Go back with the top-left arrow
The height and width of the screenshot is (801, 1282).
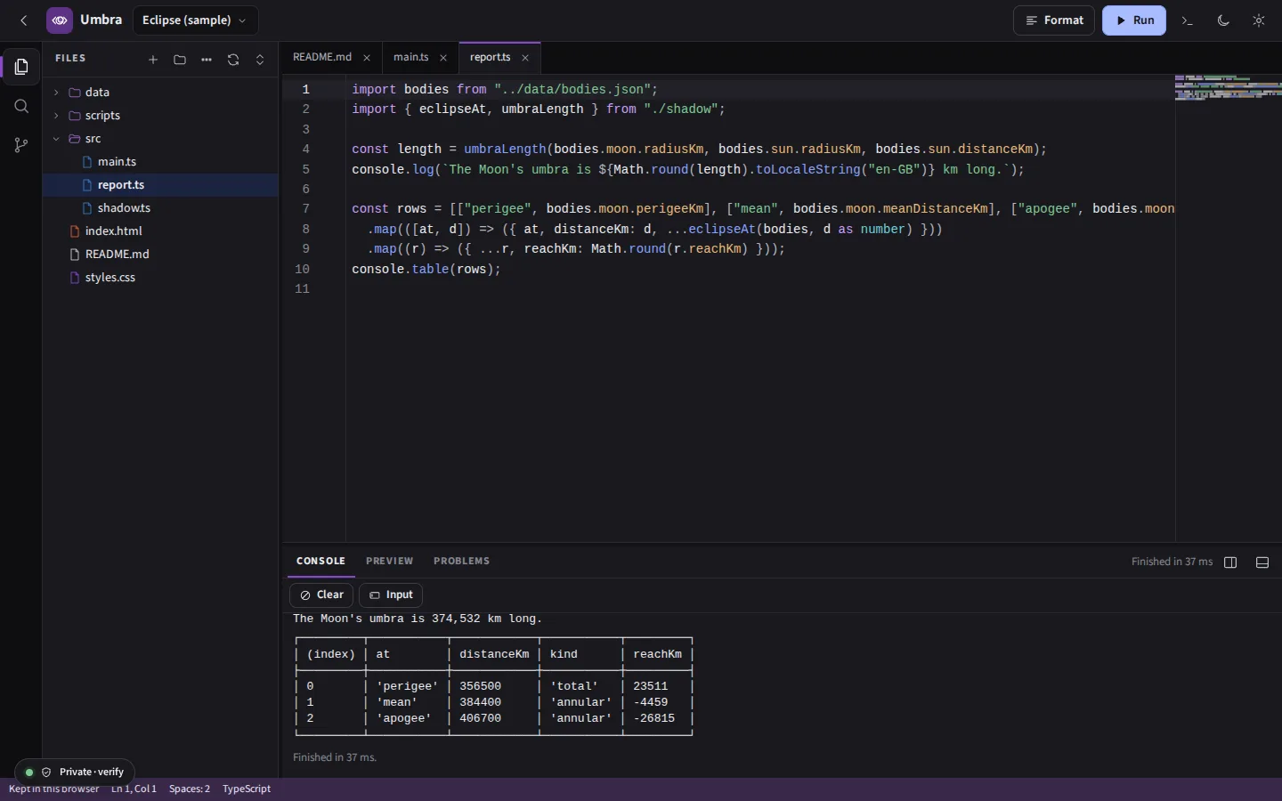coord(24,20)
